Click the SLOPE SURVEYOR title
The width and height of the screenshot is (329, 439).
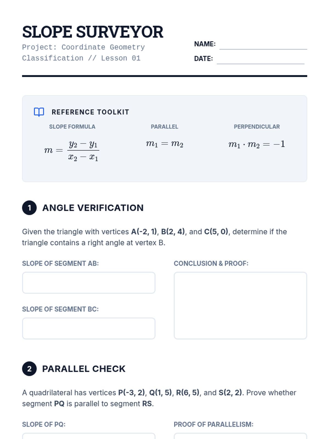click(93, 32)
